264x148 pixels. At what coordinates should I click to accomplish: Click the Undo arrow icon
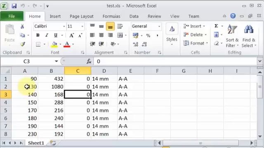tap(23, 6)
